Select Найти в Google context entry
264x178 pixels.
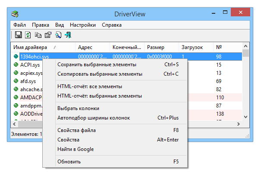pyautogui.click(x=75, y=149)
